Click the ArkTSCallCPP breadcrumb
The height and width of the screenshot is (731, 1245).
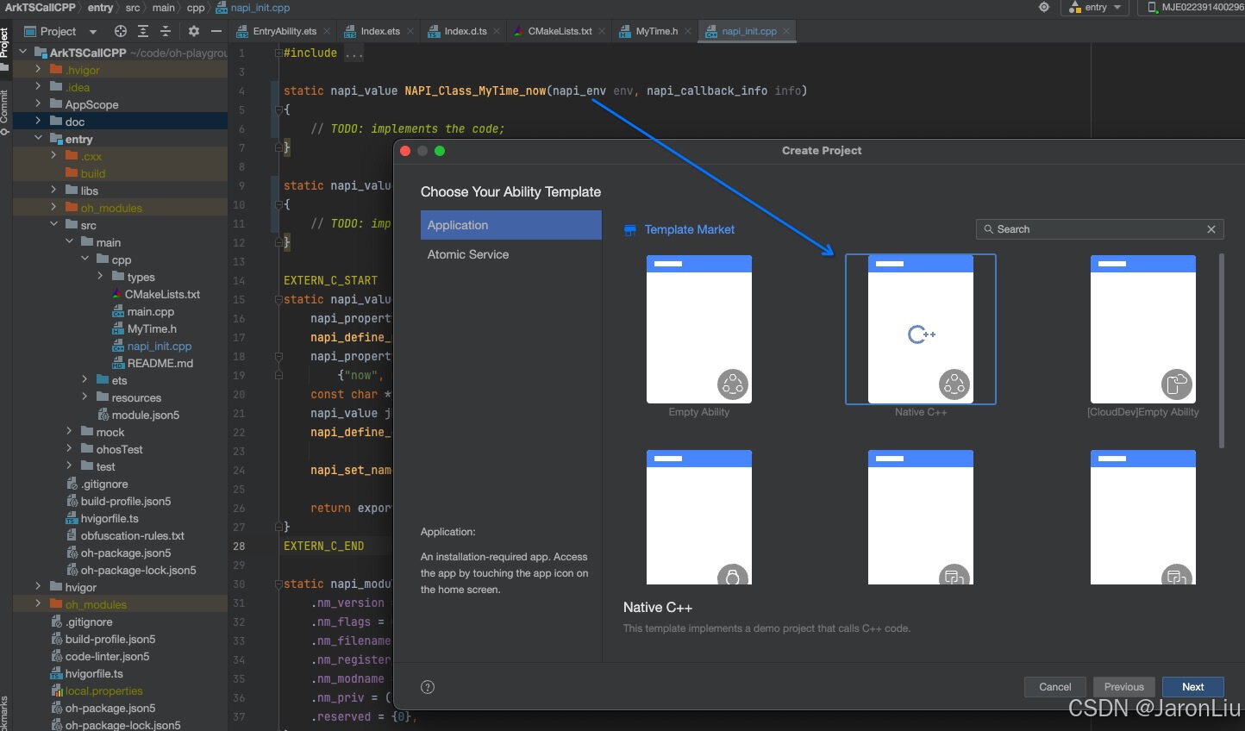[x=40, y=7]
